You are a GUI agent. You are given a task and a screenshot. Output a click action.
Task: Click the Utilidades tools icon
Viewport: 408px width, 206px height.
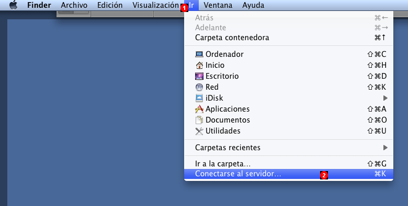click(199, 131)
